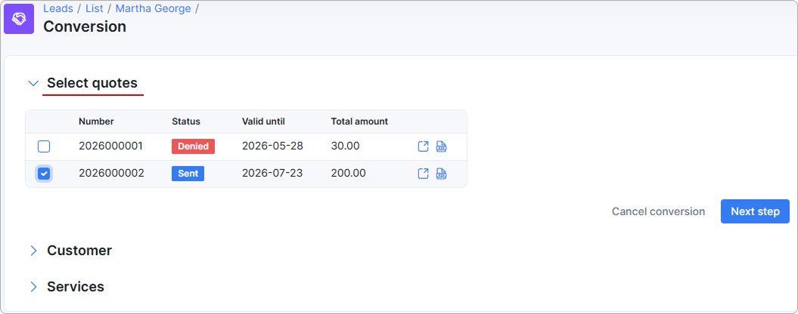Open Martha George breadcrumb link
Image resolution: width=798 pixels, height=314 pixels.
154,8
